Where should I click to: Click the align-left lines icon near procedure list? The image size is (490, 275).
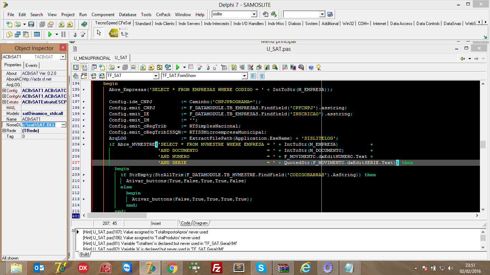tap(253, 76)
